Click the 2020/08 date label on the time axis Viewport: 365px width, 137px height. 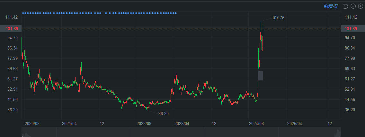click(32, 123)
